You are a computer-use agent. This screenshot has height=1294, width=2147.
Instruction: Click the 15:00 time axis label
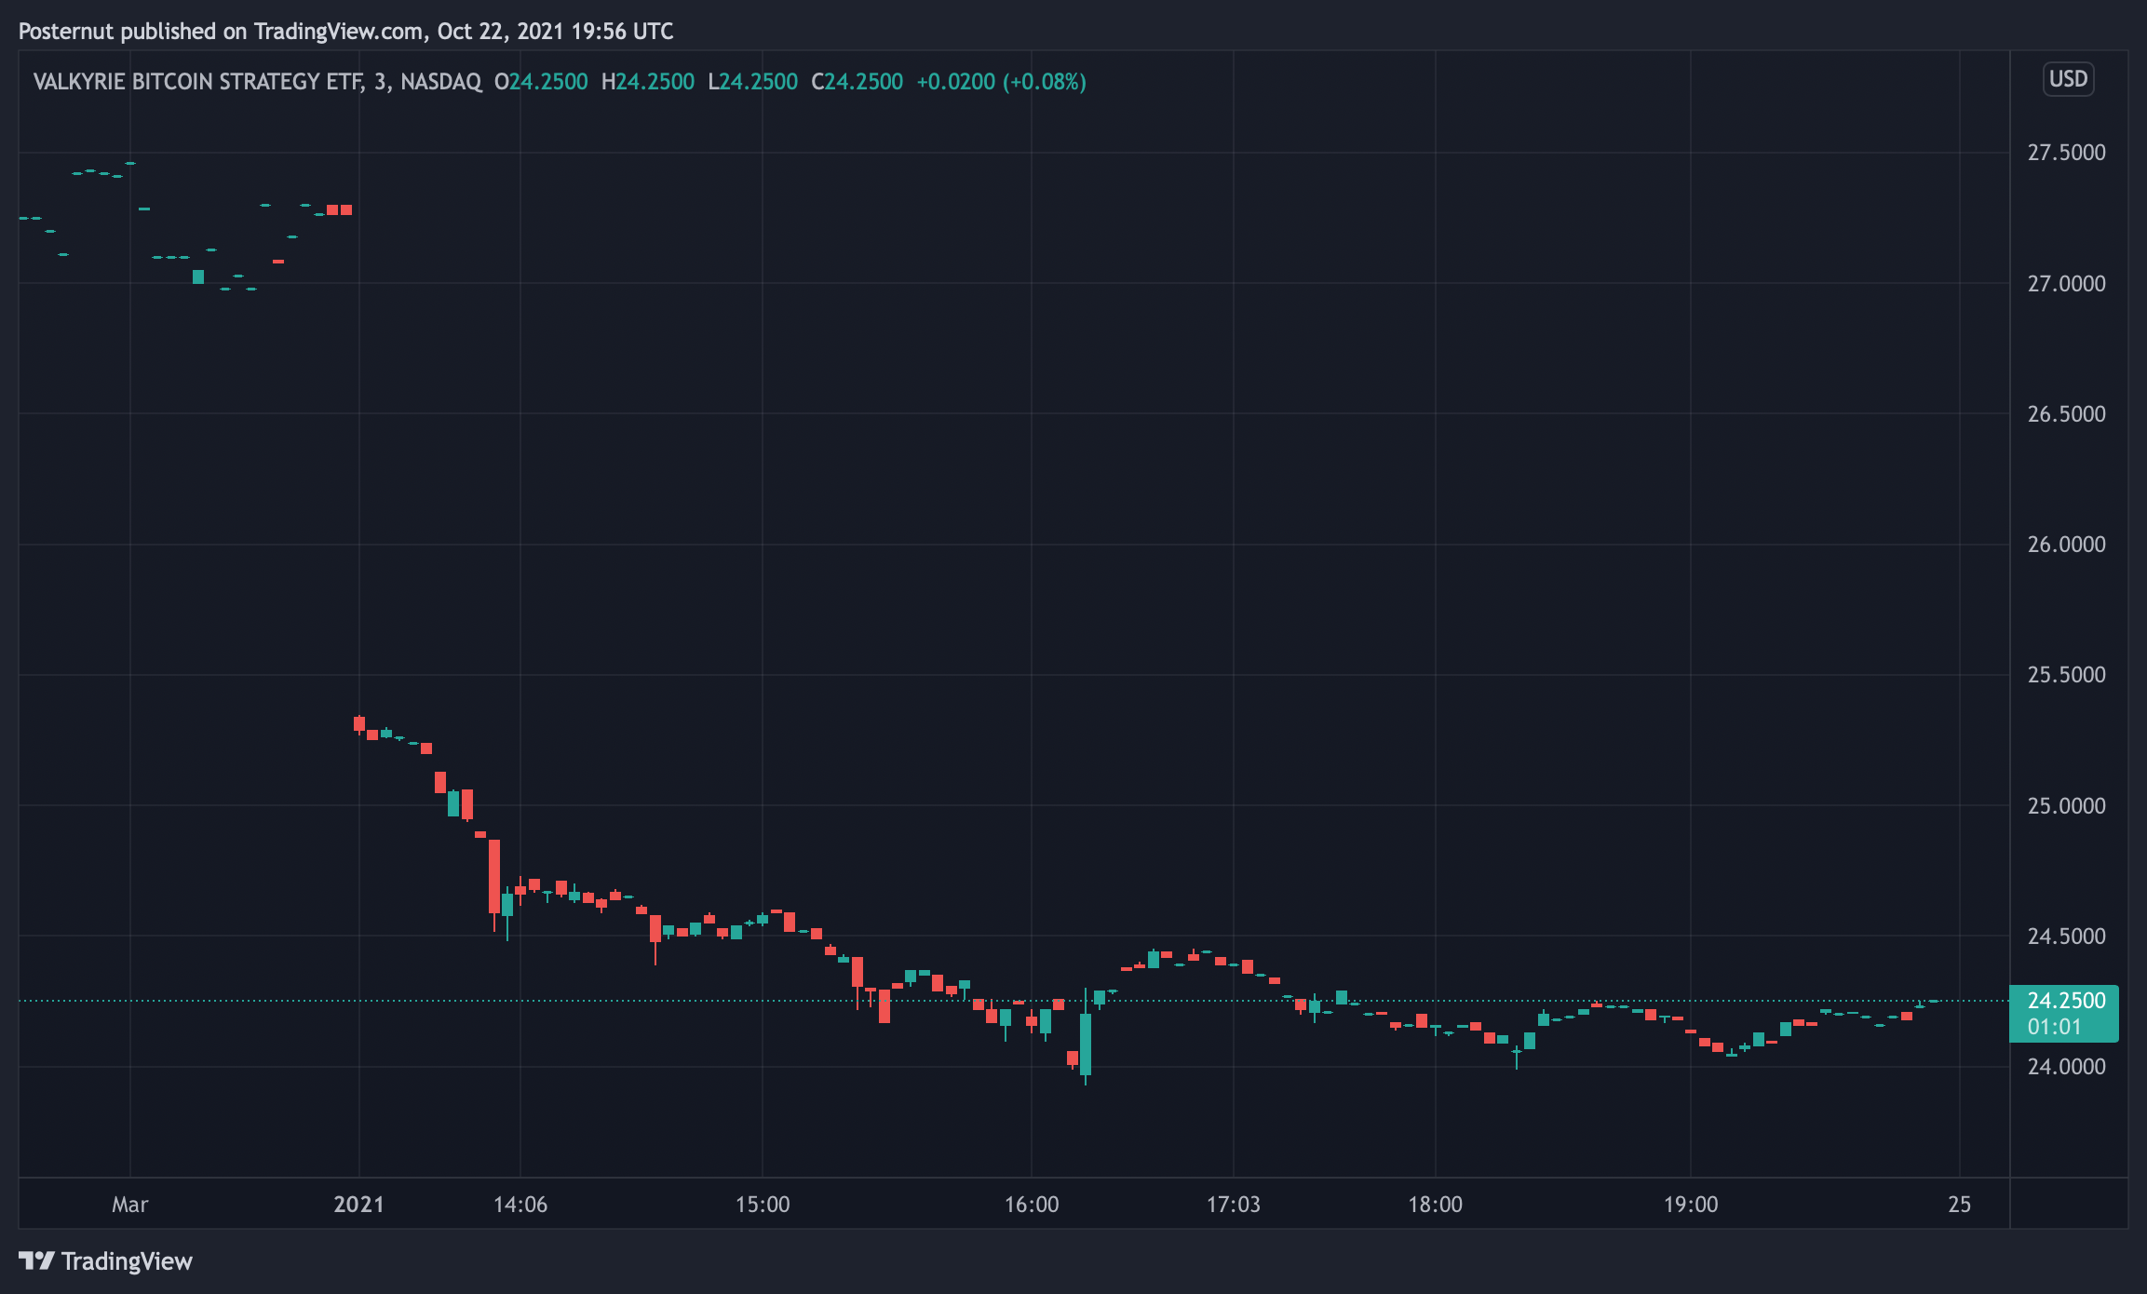763,1205
